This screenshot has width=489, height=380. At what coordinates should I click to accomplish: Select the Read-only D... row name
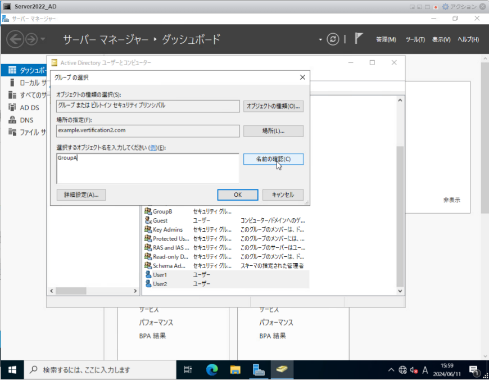(171, 256)
